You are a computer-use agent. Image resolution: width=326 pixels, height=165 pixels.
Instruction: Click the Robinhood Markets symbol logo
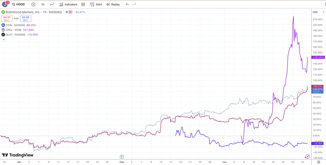(3, 12)
